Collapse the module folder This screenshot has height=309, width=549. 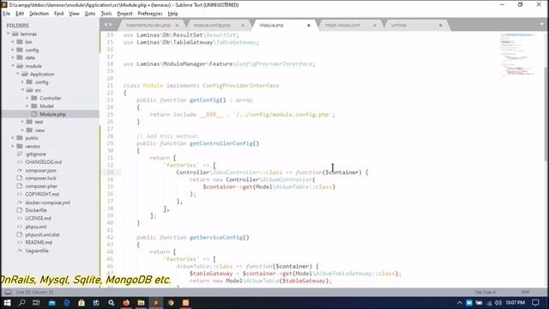13,66
